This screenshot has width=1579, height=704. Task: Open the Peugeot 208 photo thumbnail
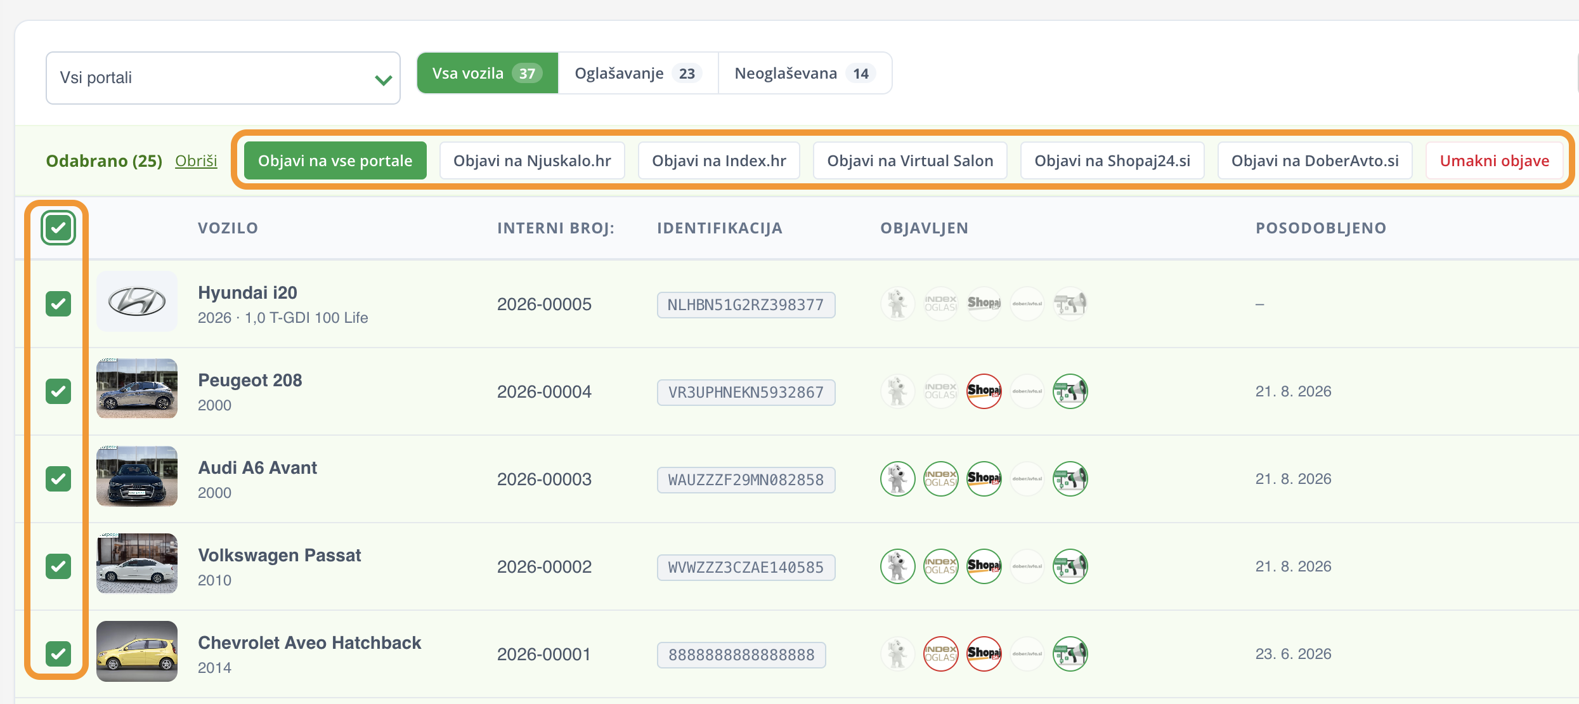click(x=137, y=389)
